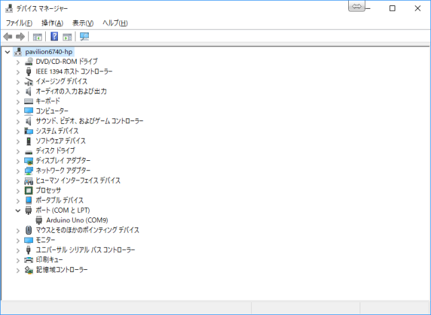Select the サウンド、ビデオ、およびゲーム コントローラー row
Viewport: 431px width, 315px height.
pyautogui.click(x=90, y=121)
